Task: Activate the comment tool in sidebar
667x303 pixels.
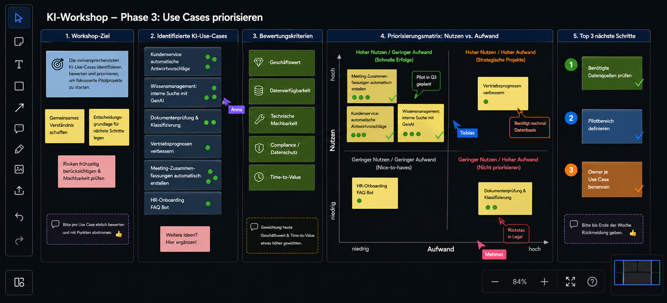Action: [x=19, y=128]
